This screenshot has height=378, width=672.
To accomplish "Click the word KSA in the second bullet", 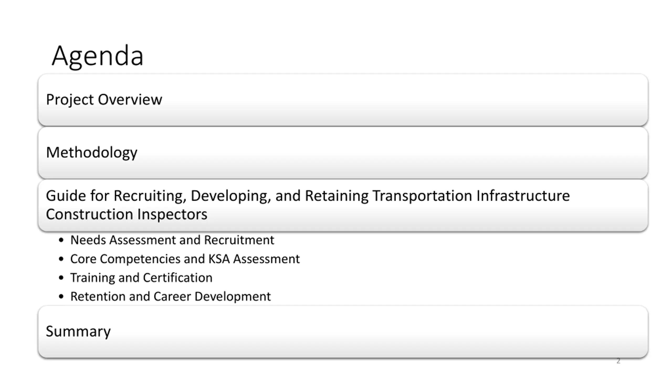I will point(219,259).
